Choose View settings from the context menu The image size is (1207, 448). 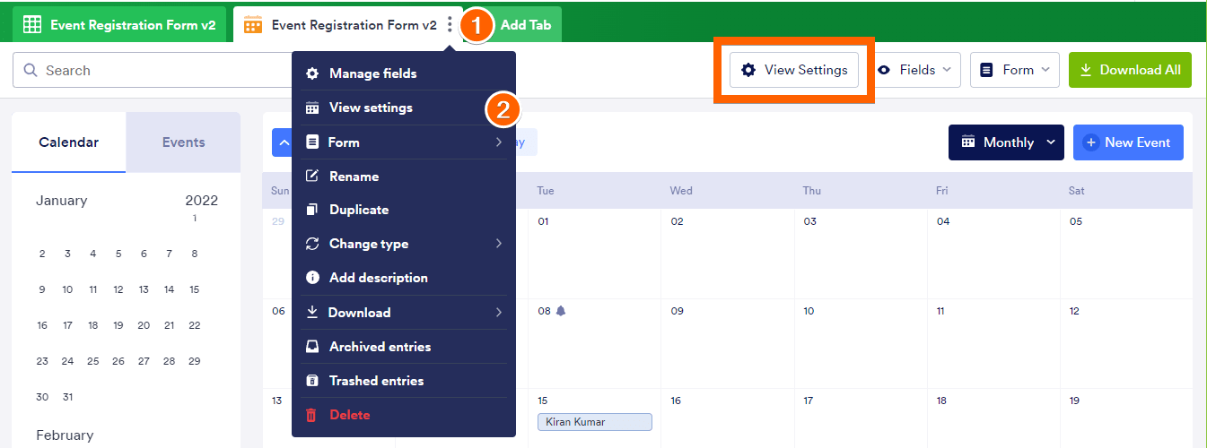(371, 108)
